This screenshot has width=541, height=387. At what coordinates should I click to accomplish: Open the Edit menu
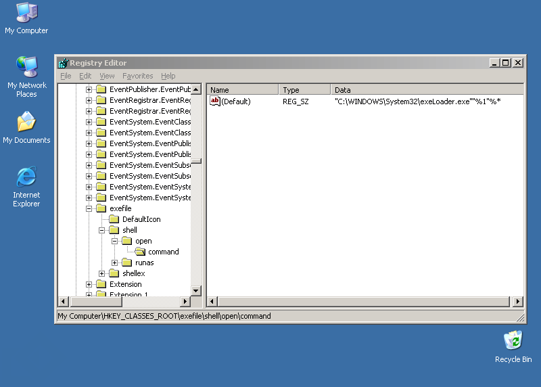coord(85,76)
